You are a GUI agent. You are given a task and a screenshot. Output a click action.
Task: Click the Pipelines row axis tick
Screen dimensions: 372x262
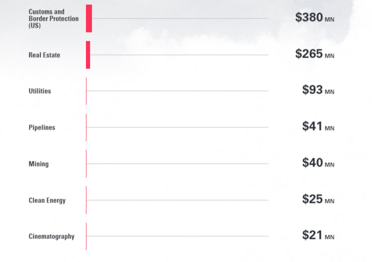(86, 128)
